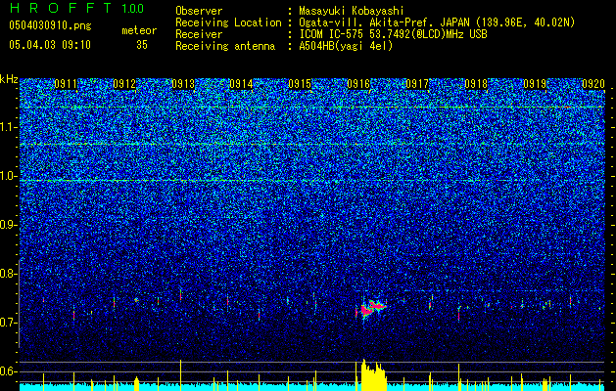Click the 1.0 kHz axis label
The image size is (616, 391).
click(x=9, y=176)
